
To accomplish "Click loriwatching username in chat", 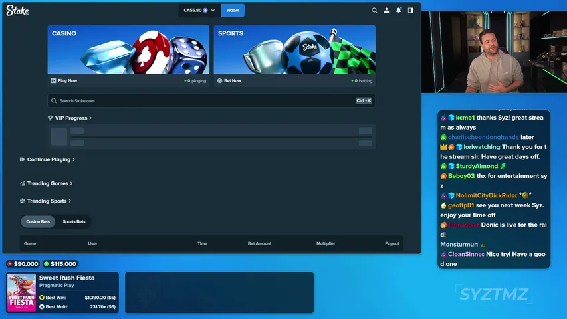I will pos(482,147).
